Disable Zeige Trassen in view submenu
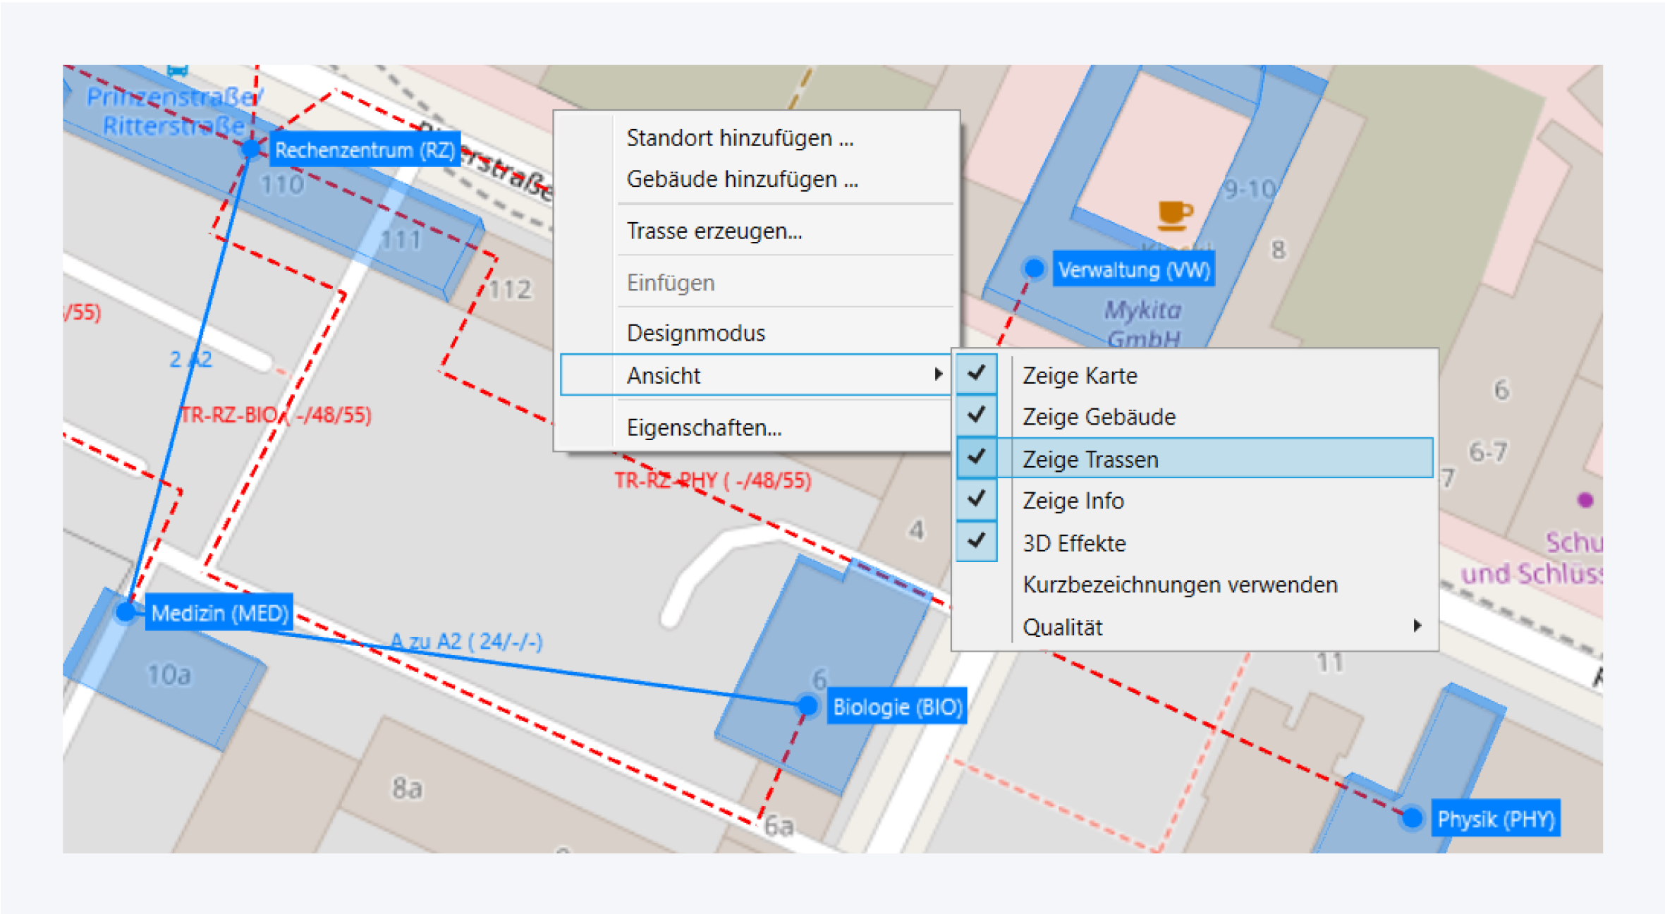This screenshot has width=1665, height=914. point(1090,459)
